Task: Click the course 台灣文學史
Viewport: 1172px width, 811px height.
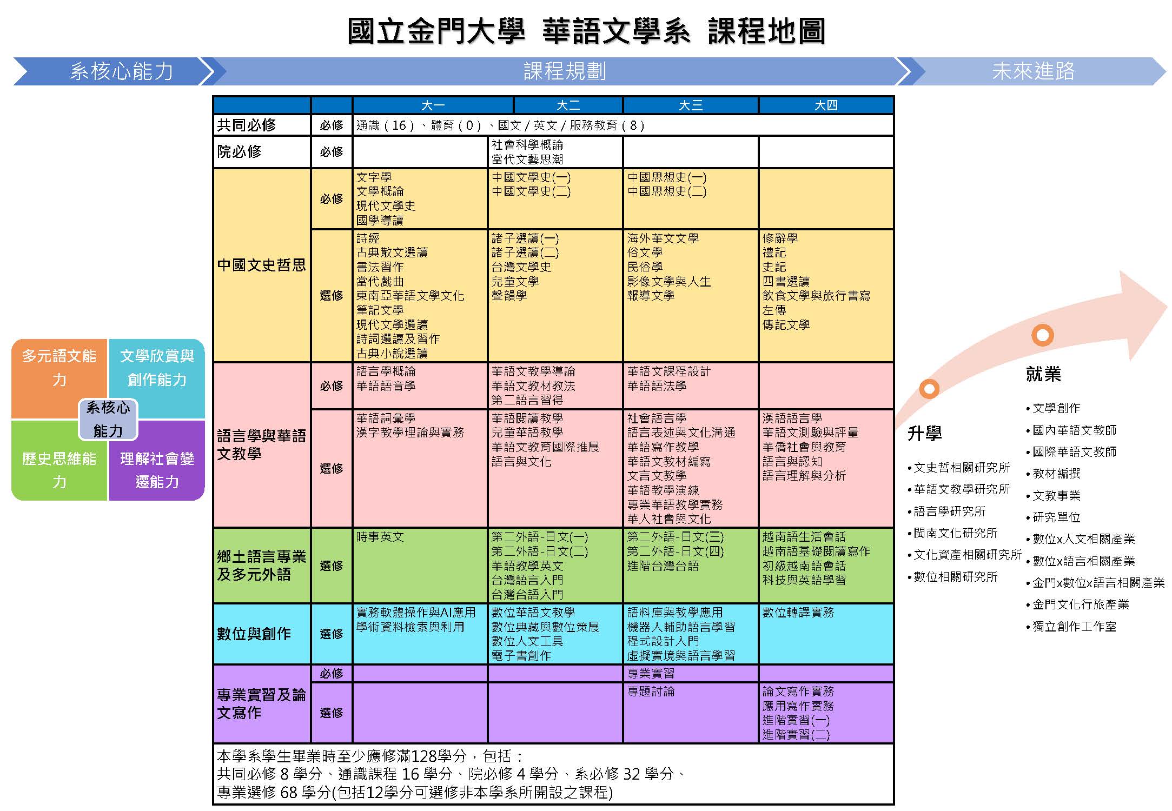Action: [521, 267]
